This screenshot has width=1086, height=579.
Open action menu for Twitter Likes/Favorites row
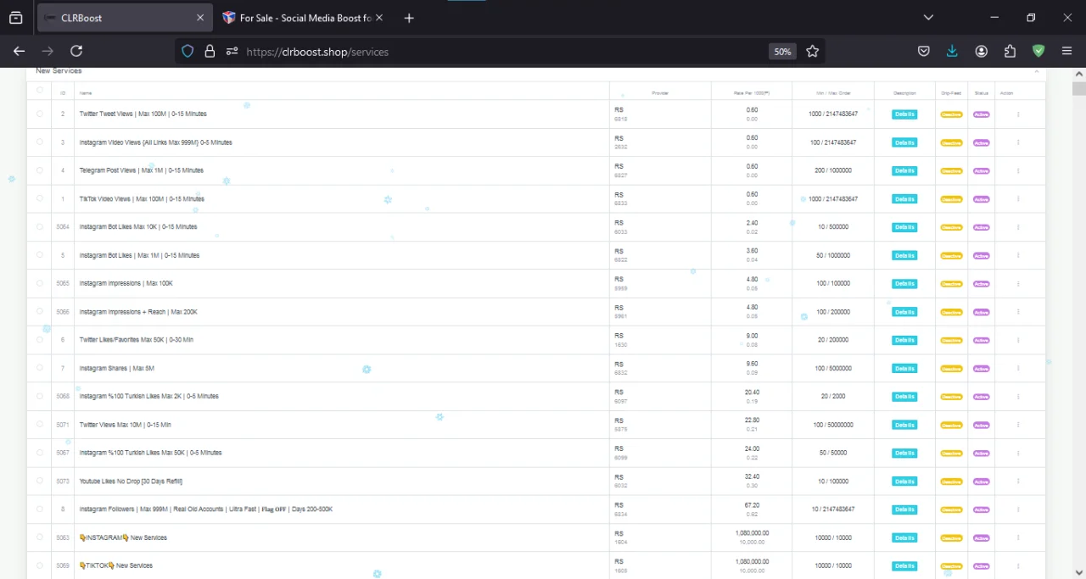pos(1018,340)
